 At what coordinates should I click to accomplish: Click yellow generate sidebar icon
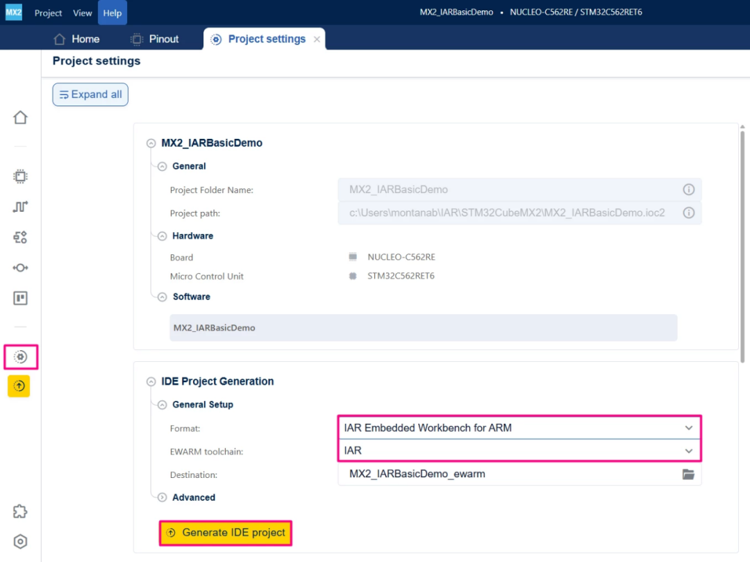(19, 386)
